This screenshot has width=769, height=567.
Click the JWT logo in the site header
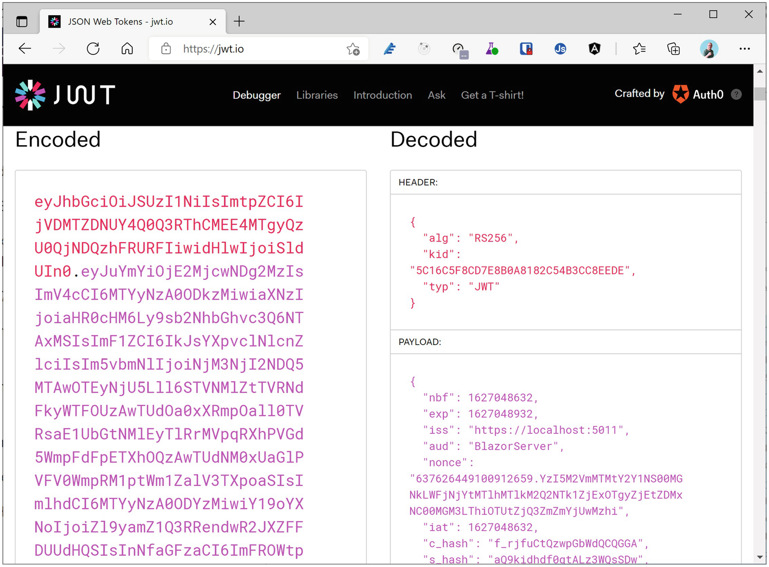[x=65, y=95]
